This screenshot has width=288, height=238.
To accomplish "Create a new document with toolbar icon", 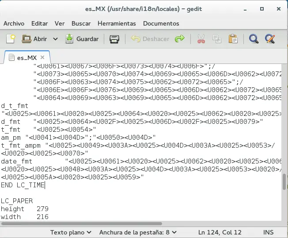I will coord(11,39).
